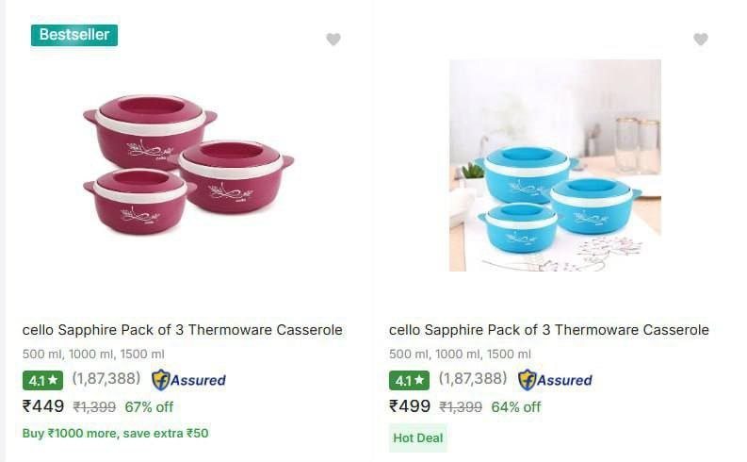Click the 4.1 star rating on blue set
747x462 pixels.
click(x=409, y=381)
